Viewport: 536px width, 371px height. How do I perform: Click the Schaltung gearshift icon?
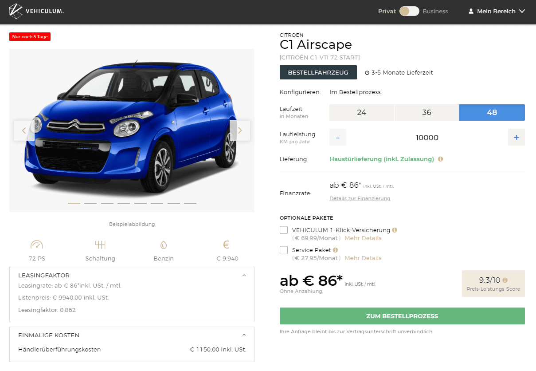click(100, 245)
